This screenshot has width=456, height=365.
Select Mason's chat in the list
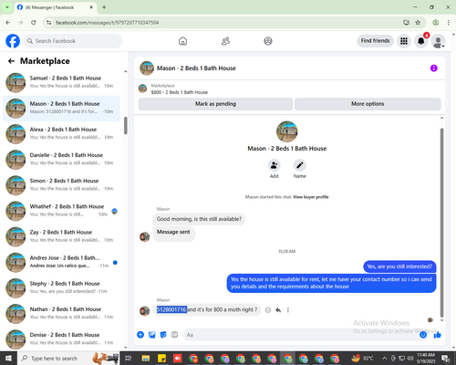[x=61, y=109]
